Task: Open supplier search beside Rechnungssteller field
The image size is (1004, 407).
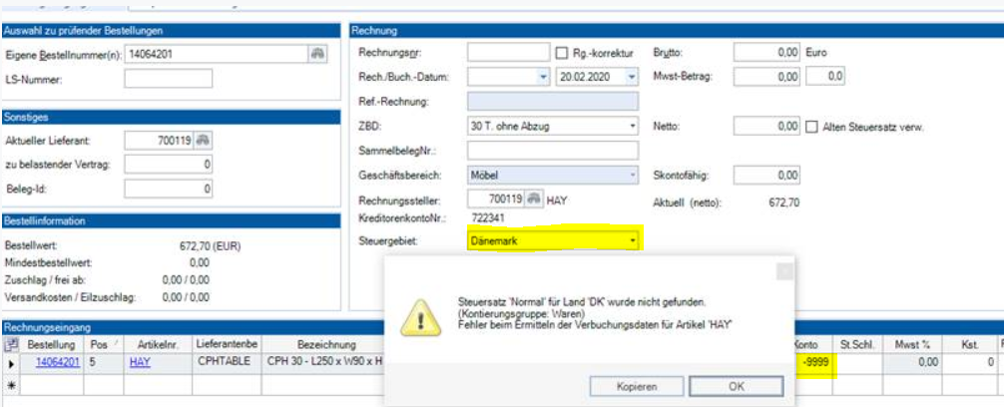Action: 535,200
